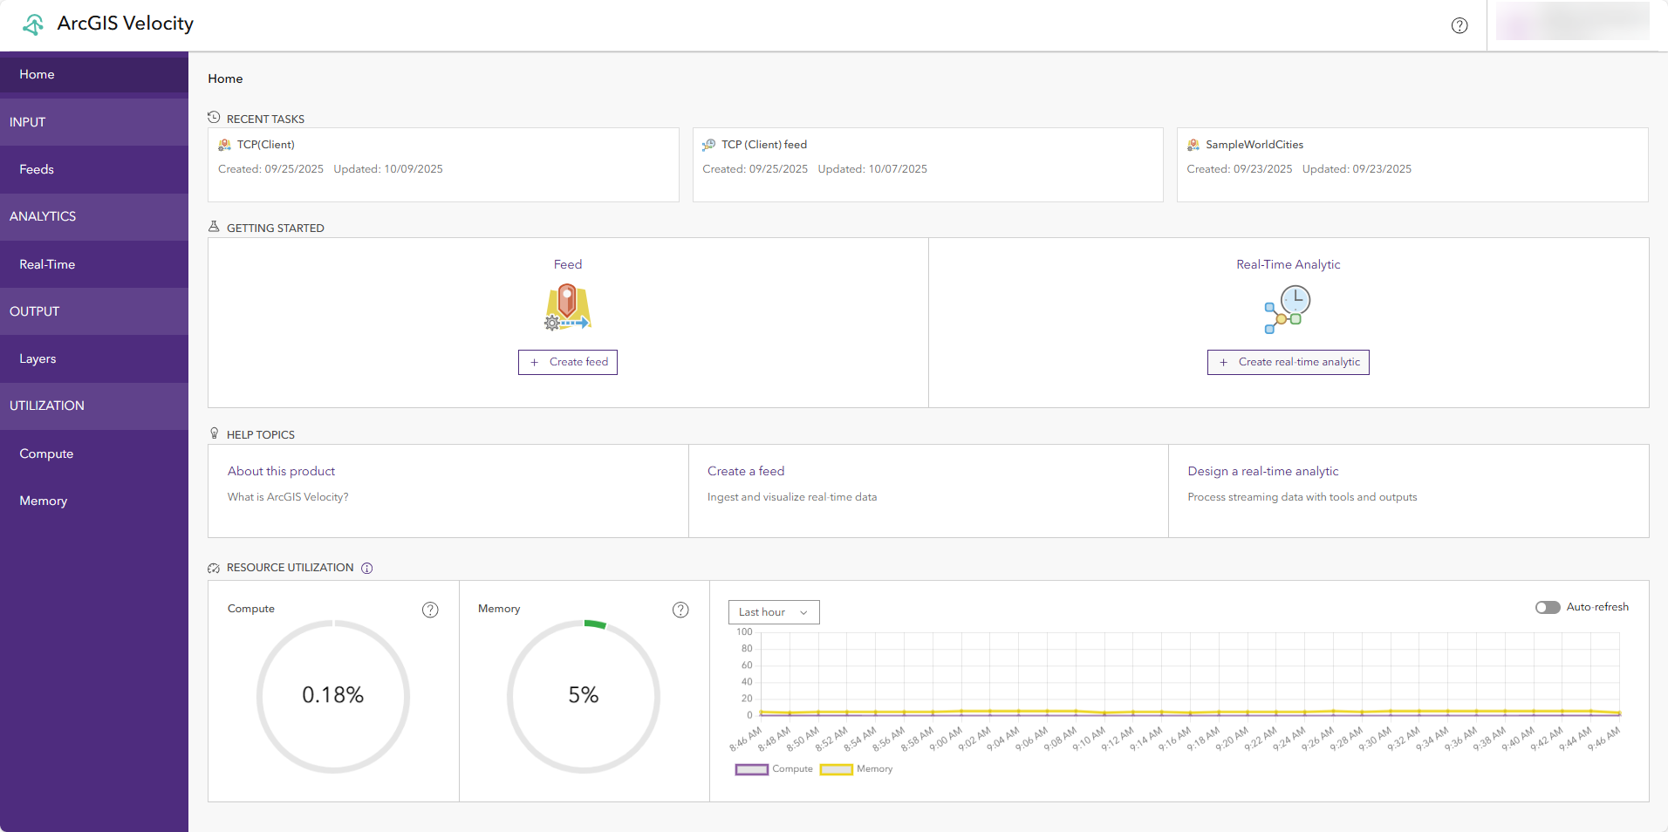This screenshot has width=1668, height=832.
Task: Click the blurred user account area
Action: pyautogui.click(x=1572, y=21)
